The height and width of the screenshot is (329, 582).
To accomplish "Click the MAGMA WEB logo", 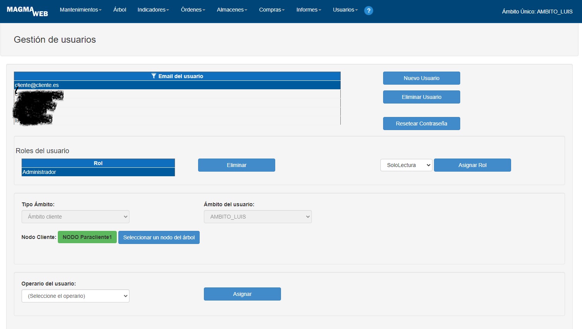I will [x=27, y=11].
